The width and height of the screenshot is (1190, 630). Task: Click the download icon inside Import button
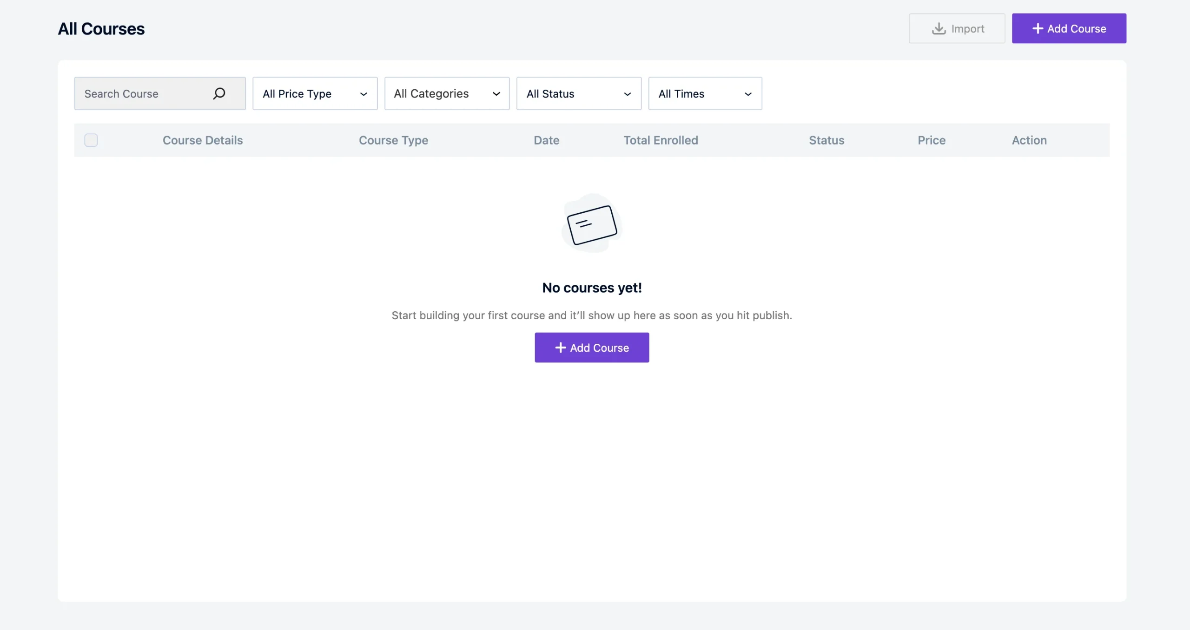939,28
